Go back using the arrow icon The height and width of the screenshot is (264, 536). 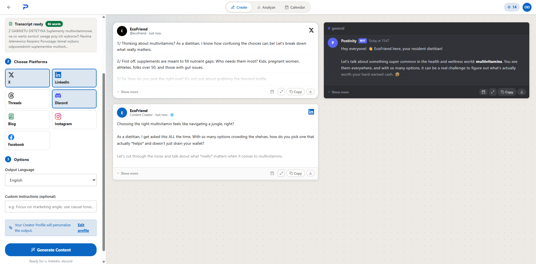(x=9, y=7)
